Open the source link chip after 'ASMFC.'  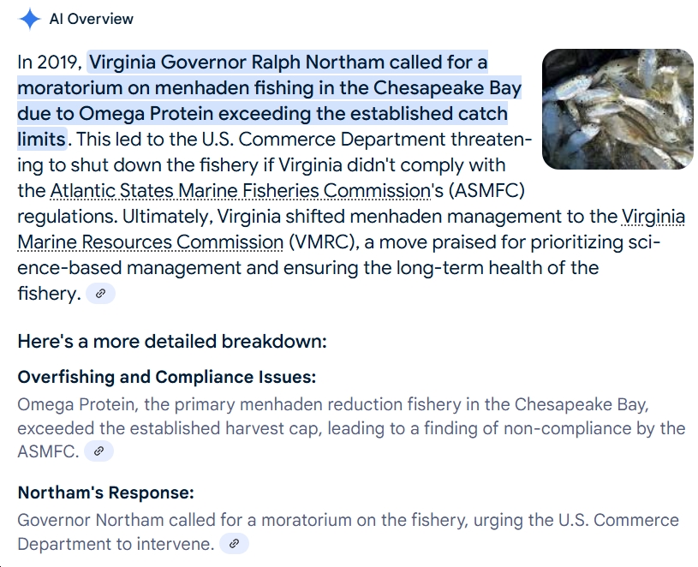(x=98, y=451)
